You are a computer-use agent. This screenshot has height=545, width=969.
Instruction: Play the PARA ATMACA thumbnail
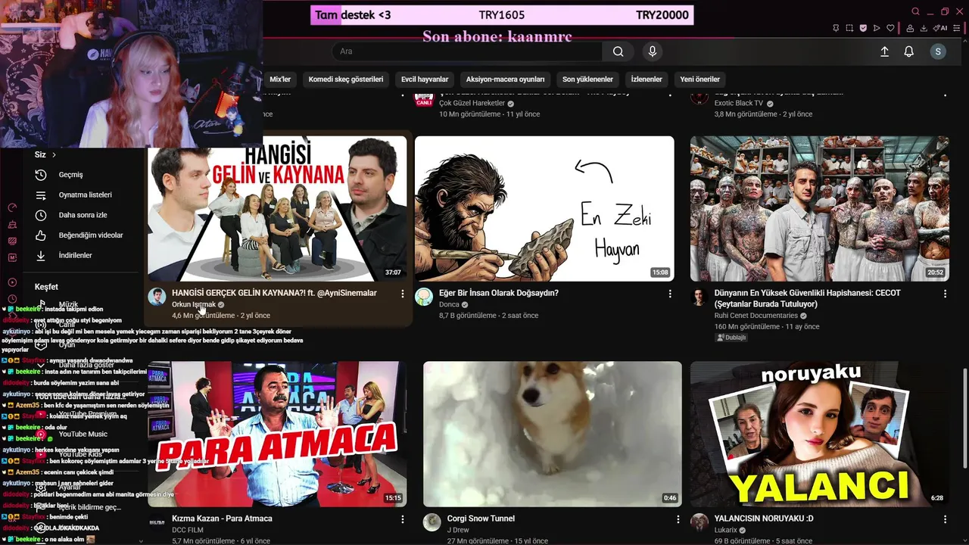[277, 434]
